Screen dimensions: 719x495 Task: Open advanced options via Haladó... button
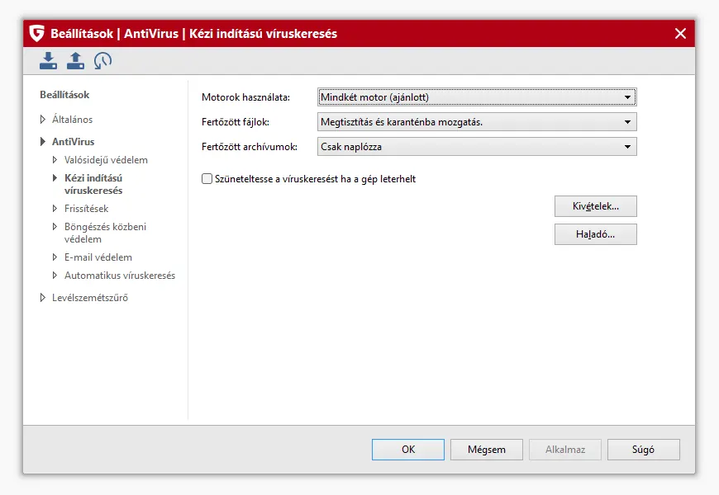[x=595, y=234]
